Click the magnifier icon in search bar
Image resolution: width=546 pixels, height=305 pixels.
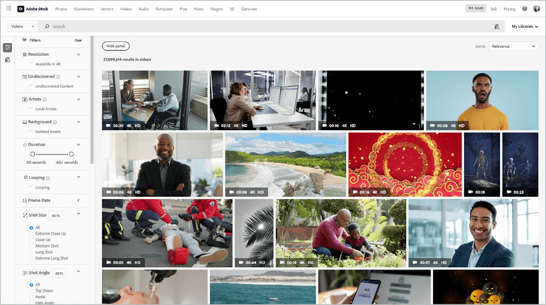point(47,26)
